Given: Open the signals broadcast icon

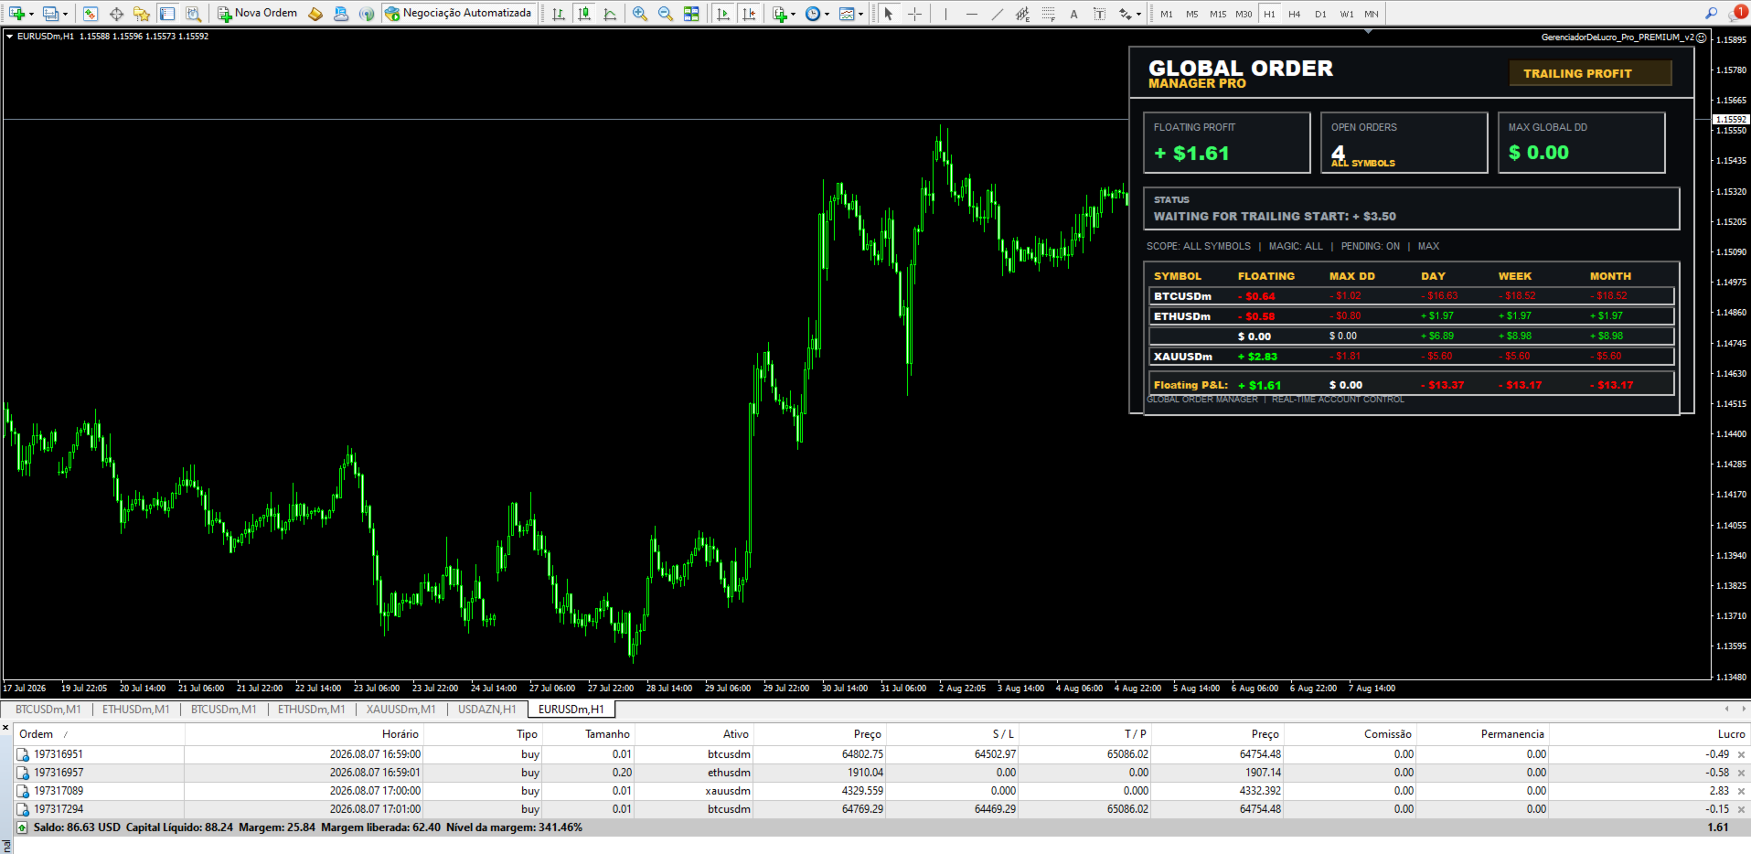Looking at the screenshot, I should click(367, 14).
